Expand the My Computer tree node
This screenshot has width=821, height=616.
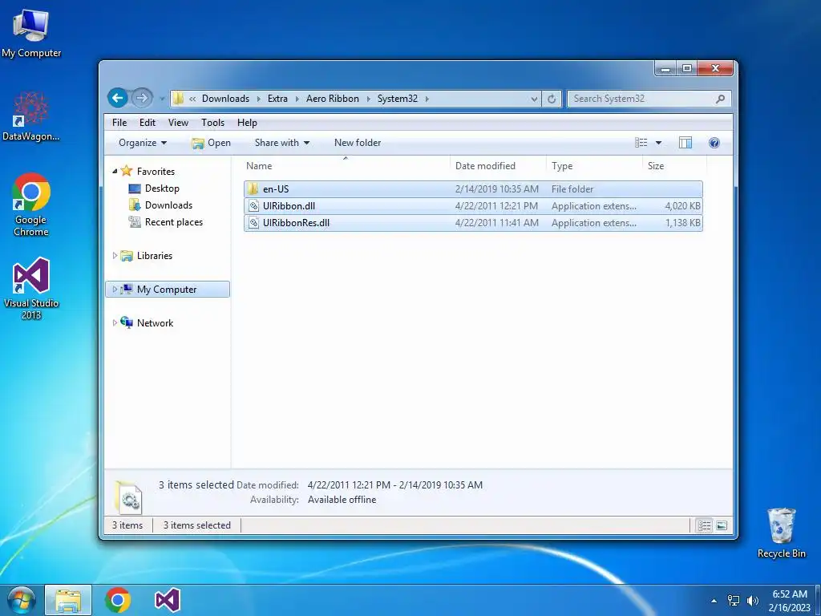115,289
